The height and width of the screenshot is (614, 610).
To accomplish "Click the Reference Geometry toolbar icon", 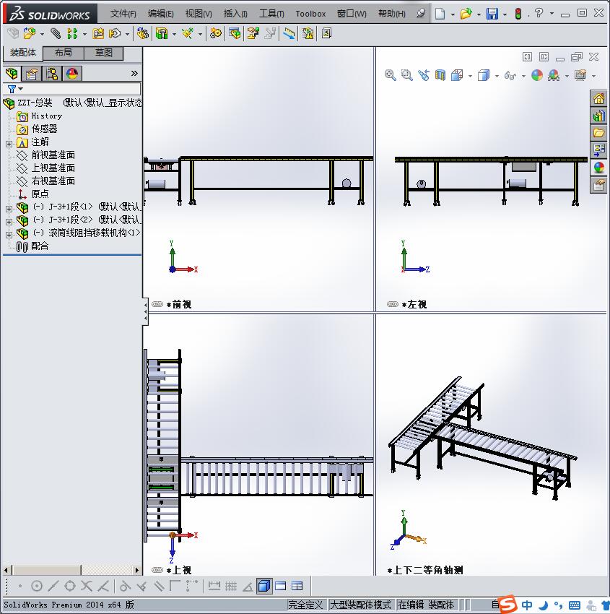I will pyautogui.click(x=188, y=34).
